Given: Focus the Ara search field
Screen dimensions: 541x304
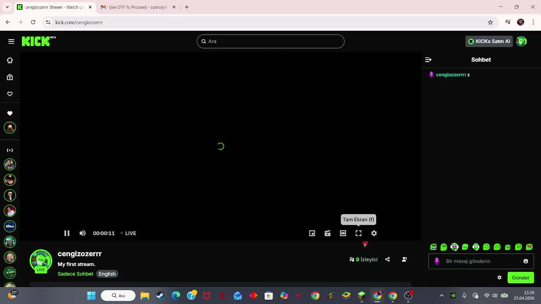Looking at the screenshot, I should coord(270,41).
